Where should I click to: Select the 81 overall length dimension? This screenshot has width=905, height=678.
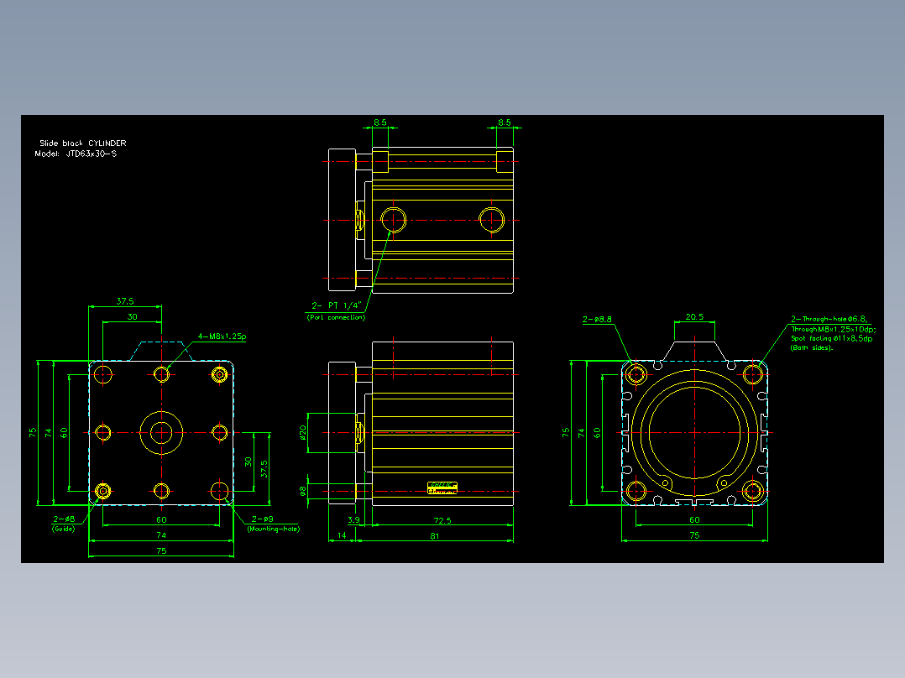[x=435, y=536]
